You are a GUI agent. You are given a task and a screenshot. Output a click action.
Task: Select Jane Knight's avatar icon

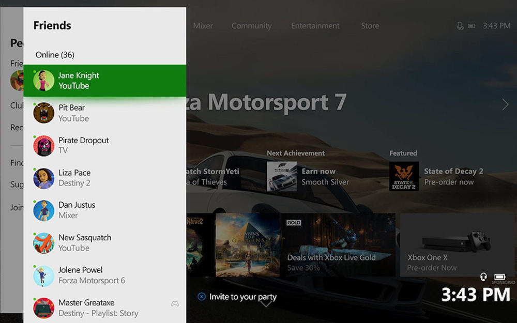43,81
